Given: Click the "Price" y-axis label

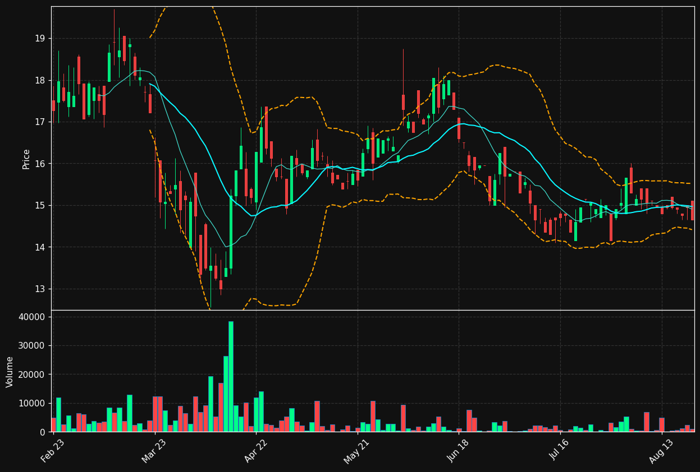Looking at the screenshot, I should (x=26, y=159).
